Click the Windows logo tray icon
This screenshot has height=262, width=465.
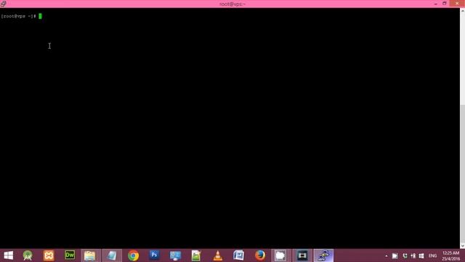[x=421, y=255]
